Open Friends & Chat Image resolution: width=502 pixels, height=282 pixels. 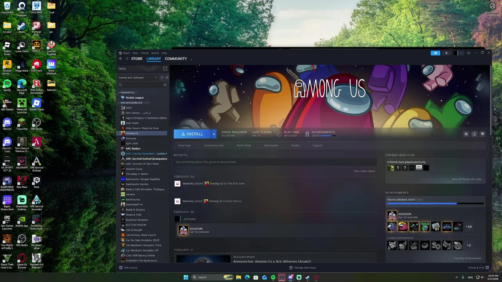click(x=478, y=268)
